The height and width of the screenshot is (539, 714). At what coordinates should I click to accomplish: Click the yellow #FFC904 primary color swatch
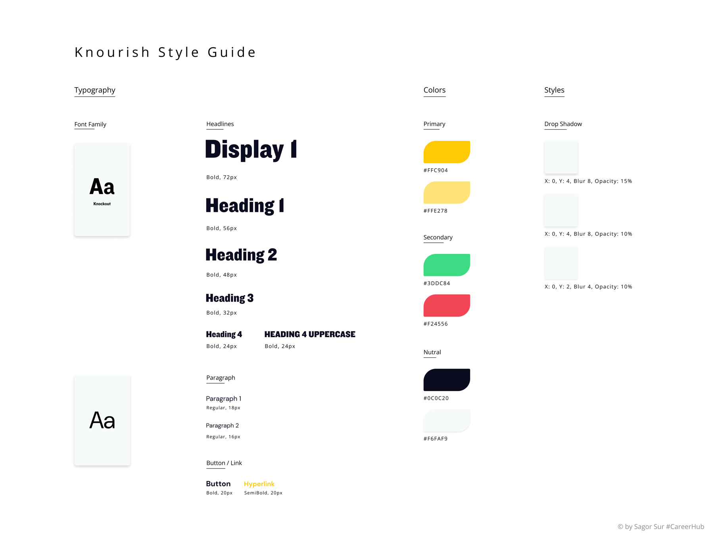pos(447,152)
